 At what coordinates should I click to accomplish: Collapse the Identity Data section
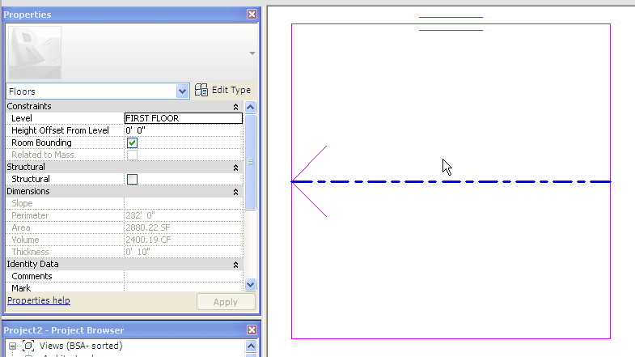(235, 265)
